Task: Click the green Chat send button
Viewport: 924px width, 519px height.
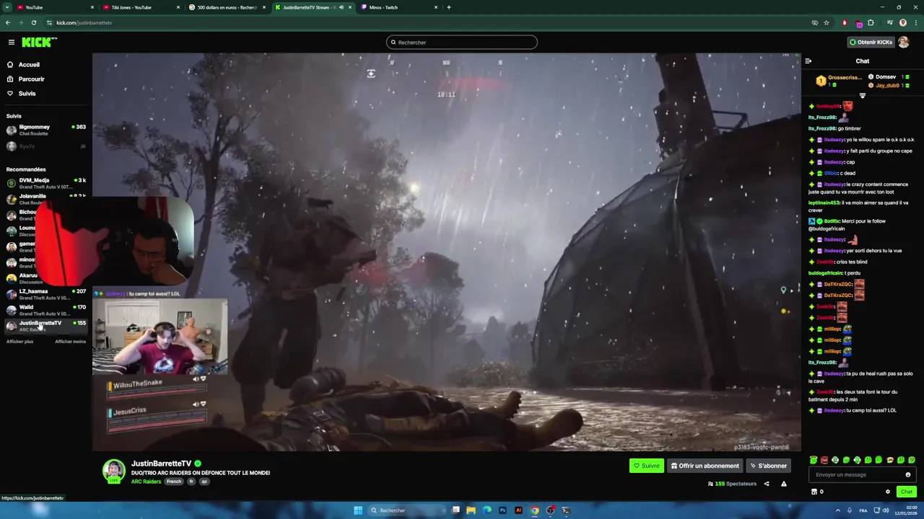Action: [x=907, y=492]
